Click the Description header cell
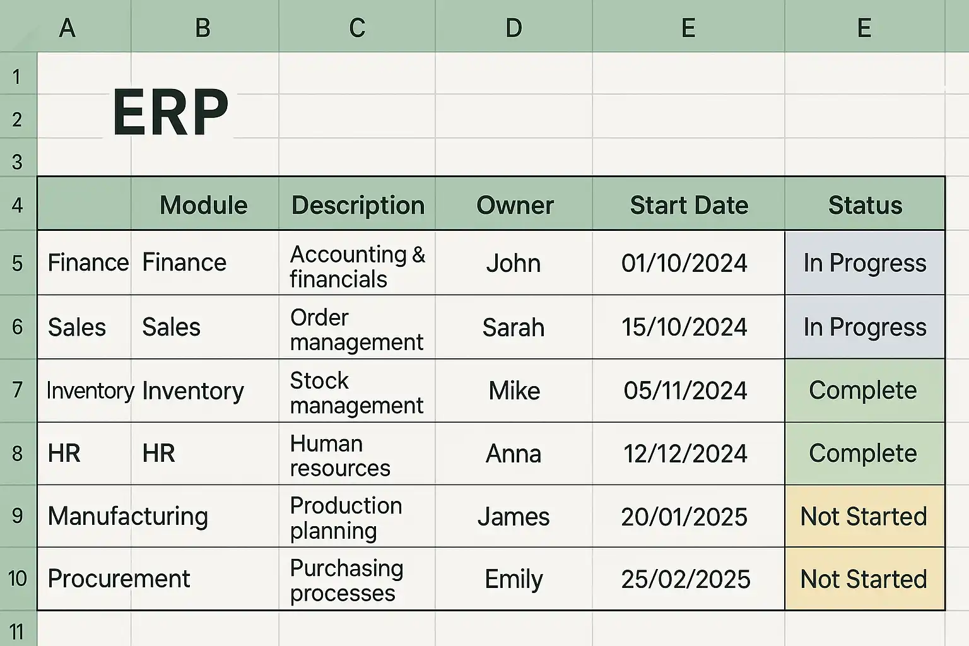This screenshot has height=646, width=969. [x=358, y=205]
